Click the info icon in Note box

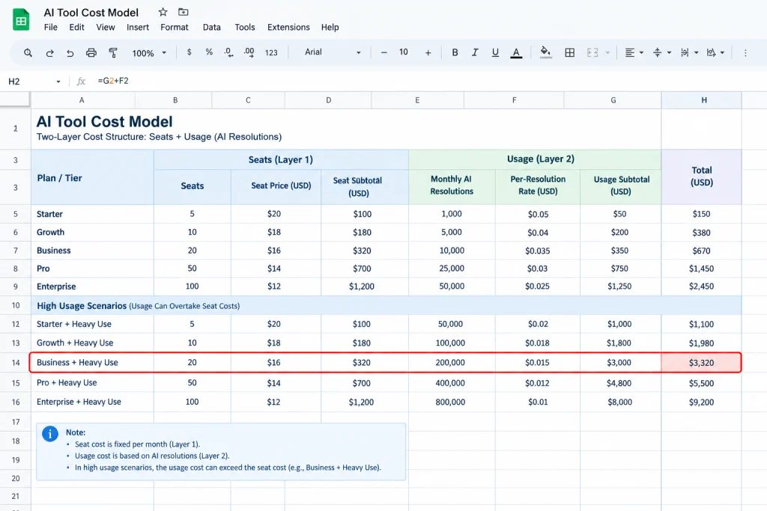click(50, 434)
